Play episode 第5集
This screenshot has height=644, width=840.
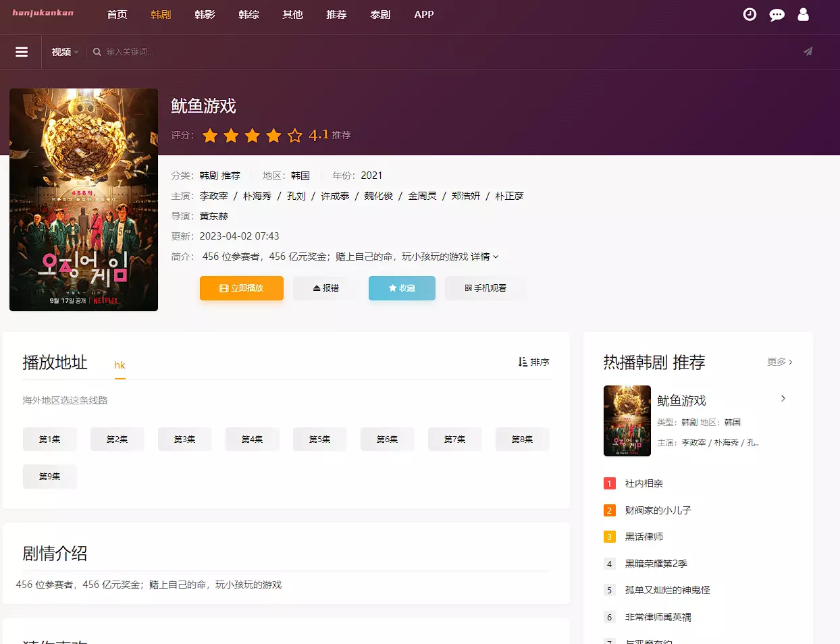319,439
